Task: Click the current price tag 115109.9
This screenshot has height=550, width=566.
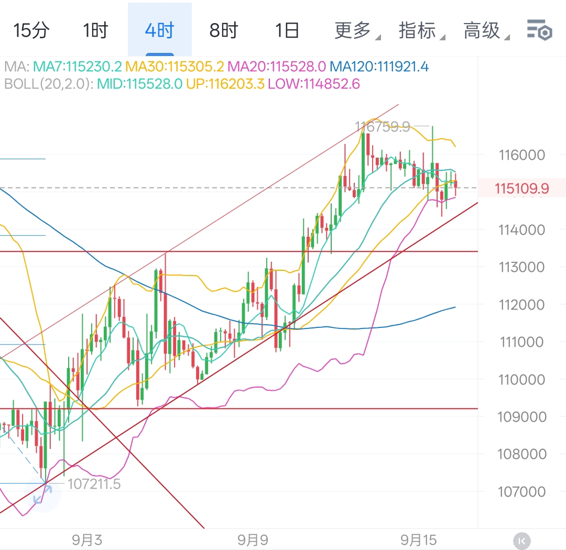Action: (522, 188)
